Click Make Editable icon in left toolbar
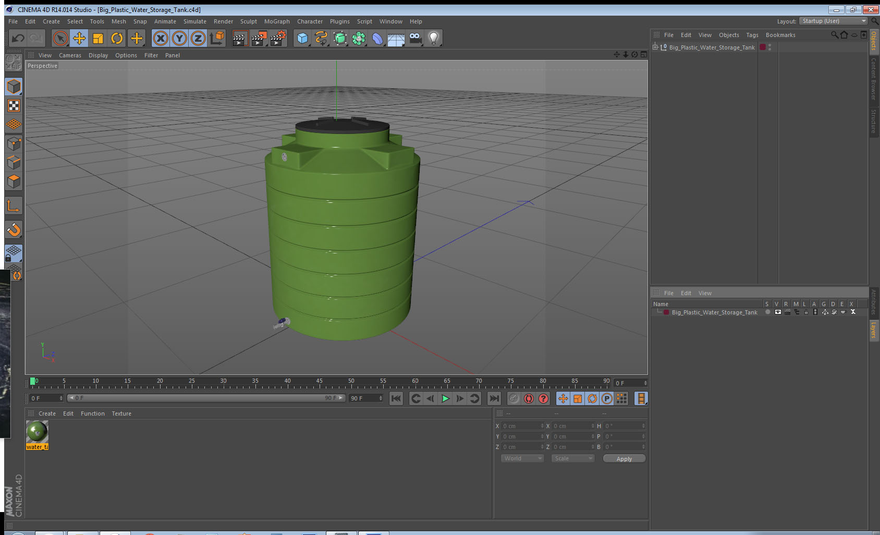Viewport: 880px width, 535px height. click(14, 64)
